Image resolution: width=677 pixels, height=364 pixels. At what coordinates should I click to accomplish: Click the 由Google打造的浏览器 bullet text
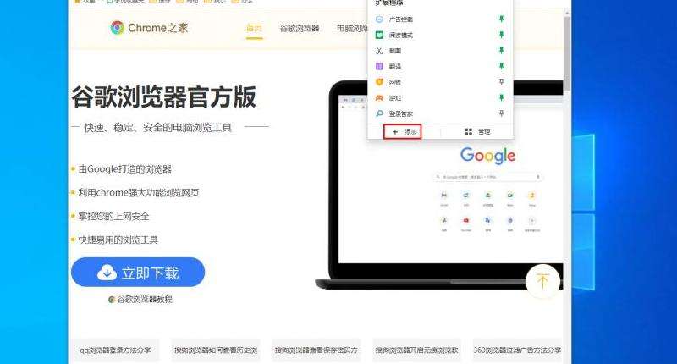[x=124, y=169]
